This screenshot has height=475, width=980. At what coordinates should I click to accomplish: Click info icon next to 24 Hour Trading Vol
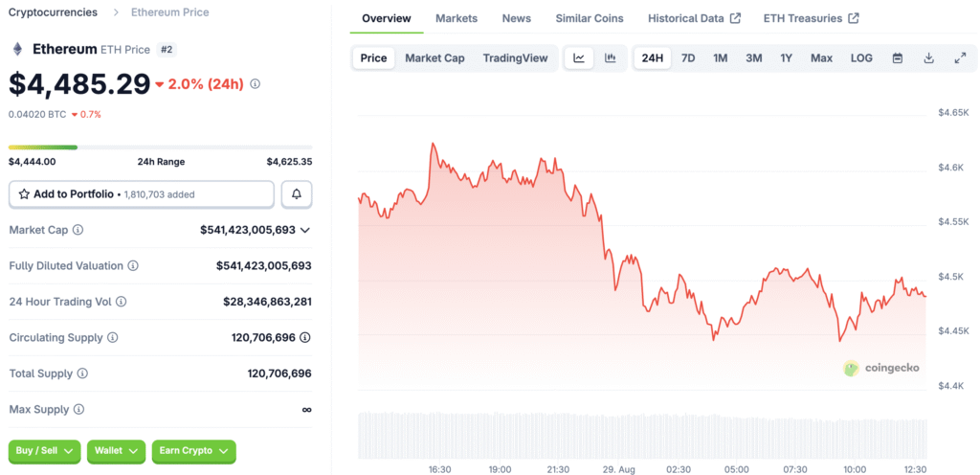[121, 302]
